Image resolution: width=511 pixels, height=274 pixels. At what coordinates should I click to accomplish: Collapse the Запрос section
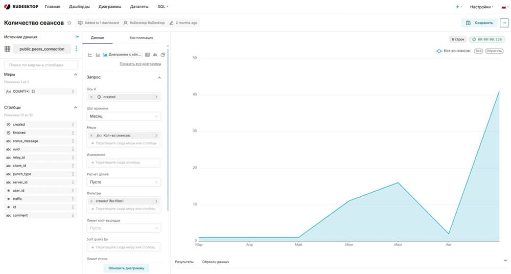(x=159, y=78)
